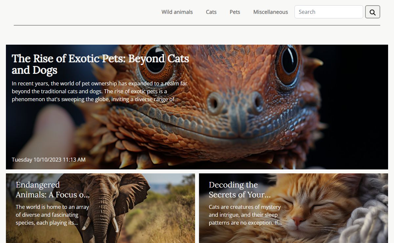The height and width of the screenshot is (243, 394).
Task: Click the exotic pets article excerpt text
Action: (x=99, y=91)
